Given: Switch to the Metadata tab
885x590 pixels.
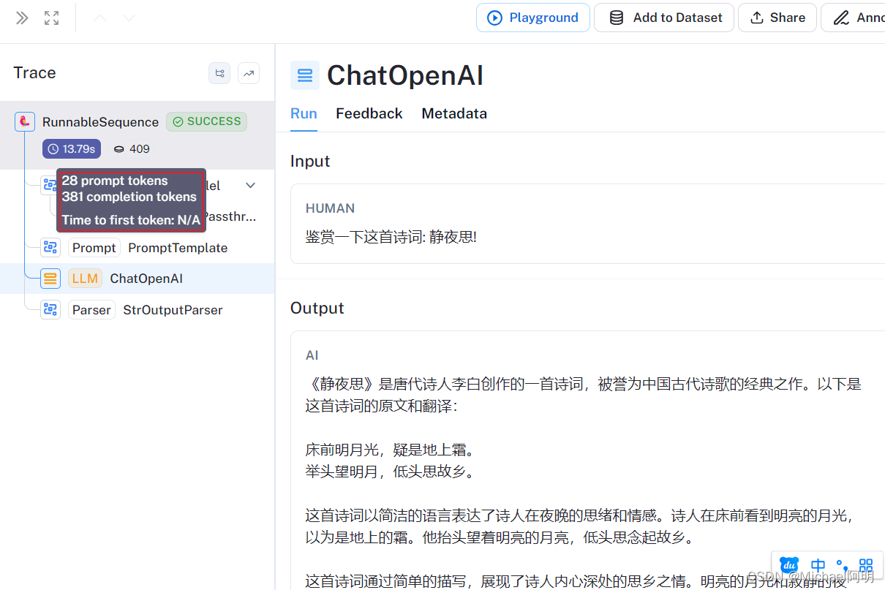Looking at the screenshot, I should click(x=454, y=113).
